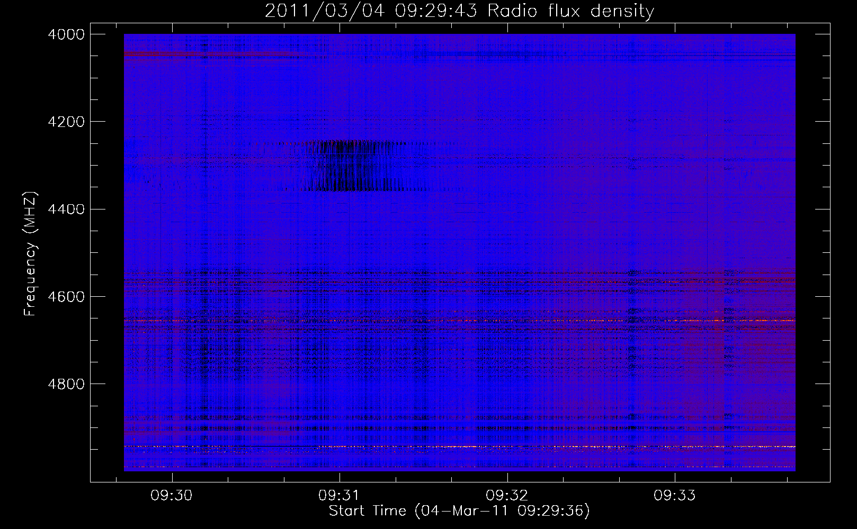Click the "Frequency (MHZ)" axis label

31,254
